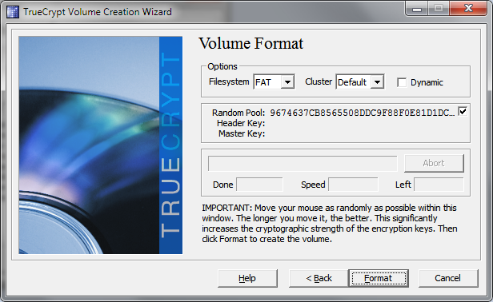
Task: Click the empty format progress bar
Action: pos(303,164)
